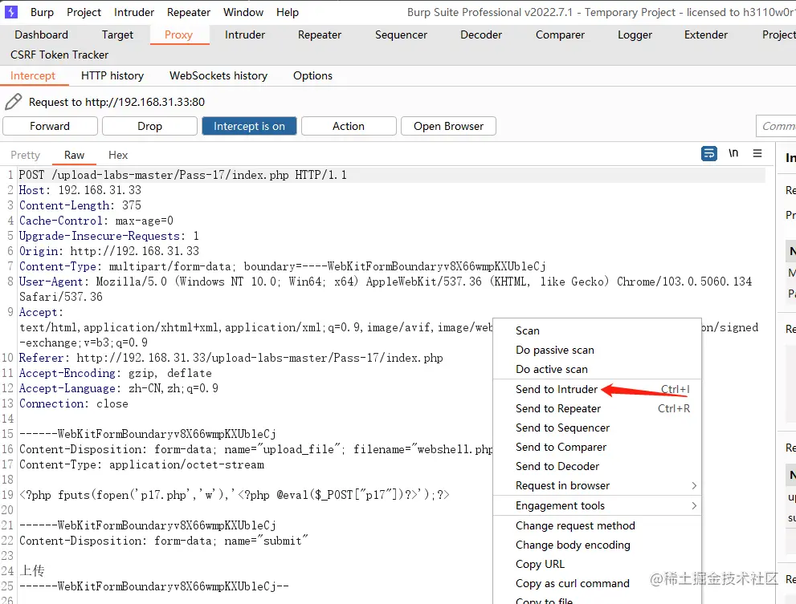Select the Proxy tab
Image resolution: width=796 pixels, height=604 pixels.
[x=178, y=34]
